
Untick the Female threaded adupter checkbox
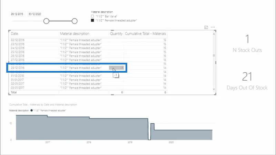coord(92,20)
